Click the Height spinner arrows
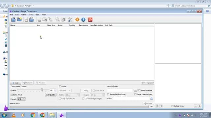This screenshot has width=211, height=118. coord(104,95)
